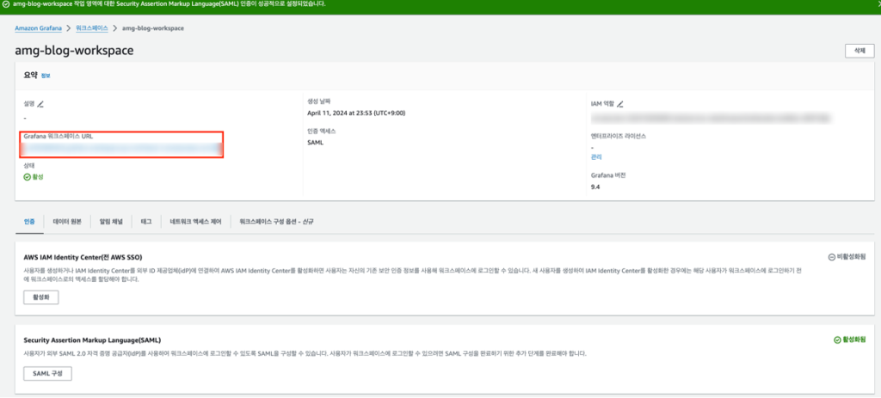Open the Amazon Grafana breadcrumb link
The height and width of the screenshot is (398, 881).
tap(38, 28)
